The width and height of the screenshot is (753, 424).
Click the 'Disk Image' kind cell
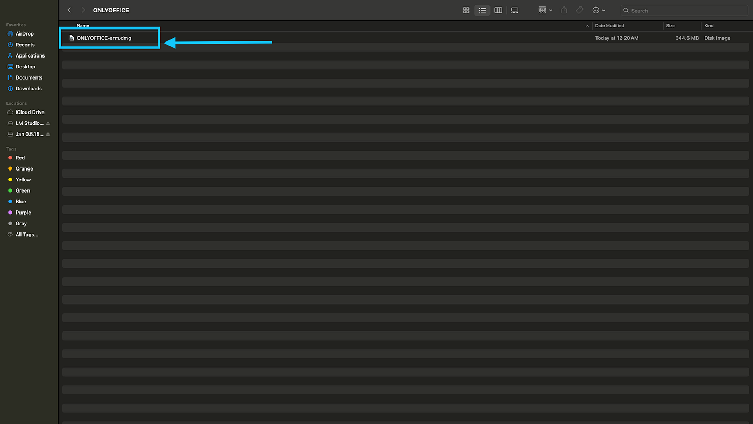click(x=718, y=38)
